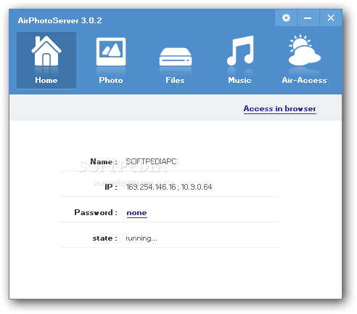Select the Photo tab label
This screenshot has height=314, width=357.
click(111, 80)
